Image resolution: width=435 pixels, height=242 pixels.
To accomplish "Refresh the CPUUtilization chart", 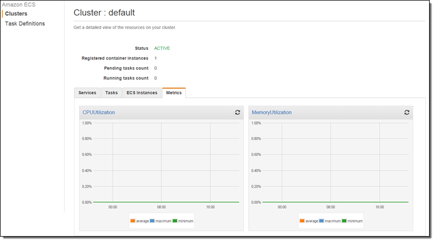I will point(237,112).
